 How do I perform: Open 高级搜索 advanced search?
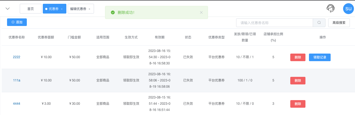pyautogui.click(x=339, y=23)
